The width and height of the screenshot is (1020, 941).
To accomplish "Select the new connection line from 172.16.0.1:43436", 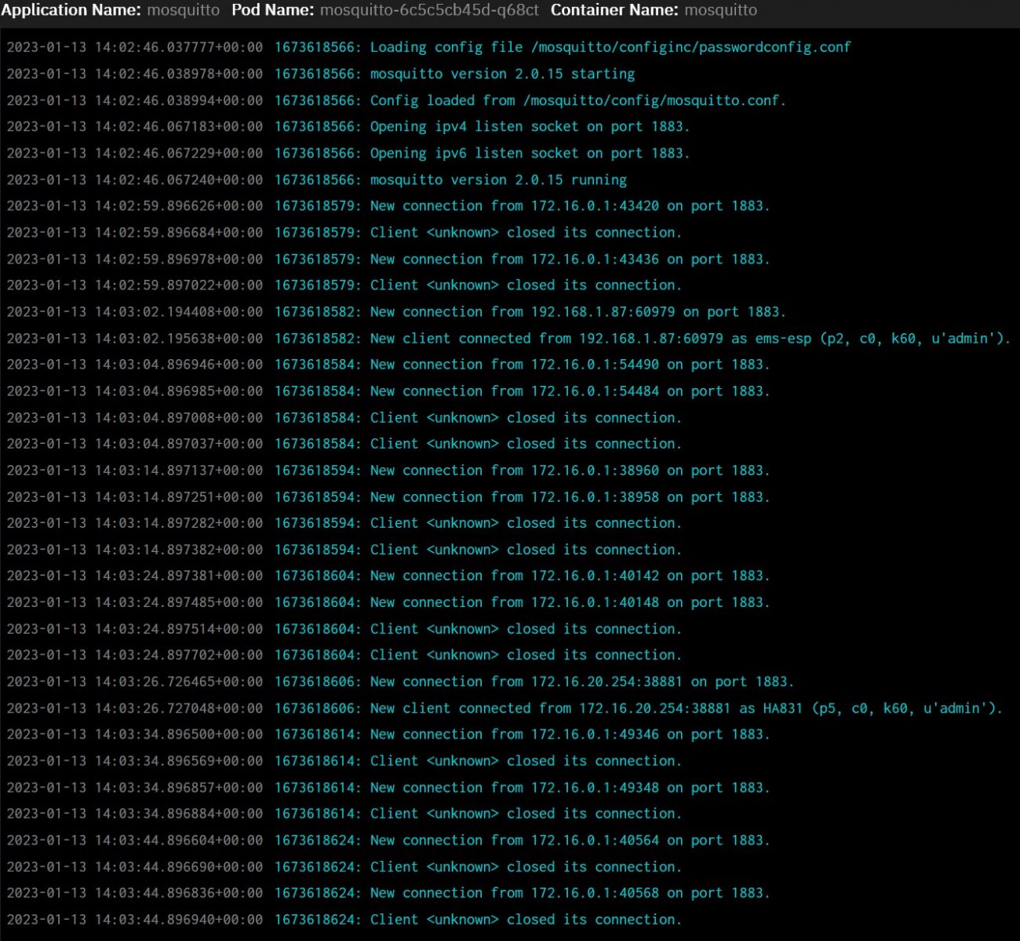I will click(388, 259).
